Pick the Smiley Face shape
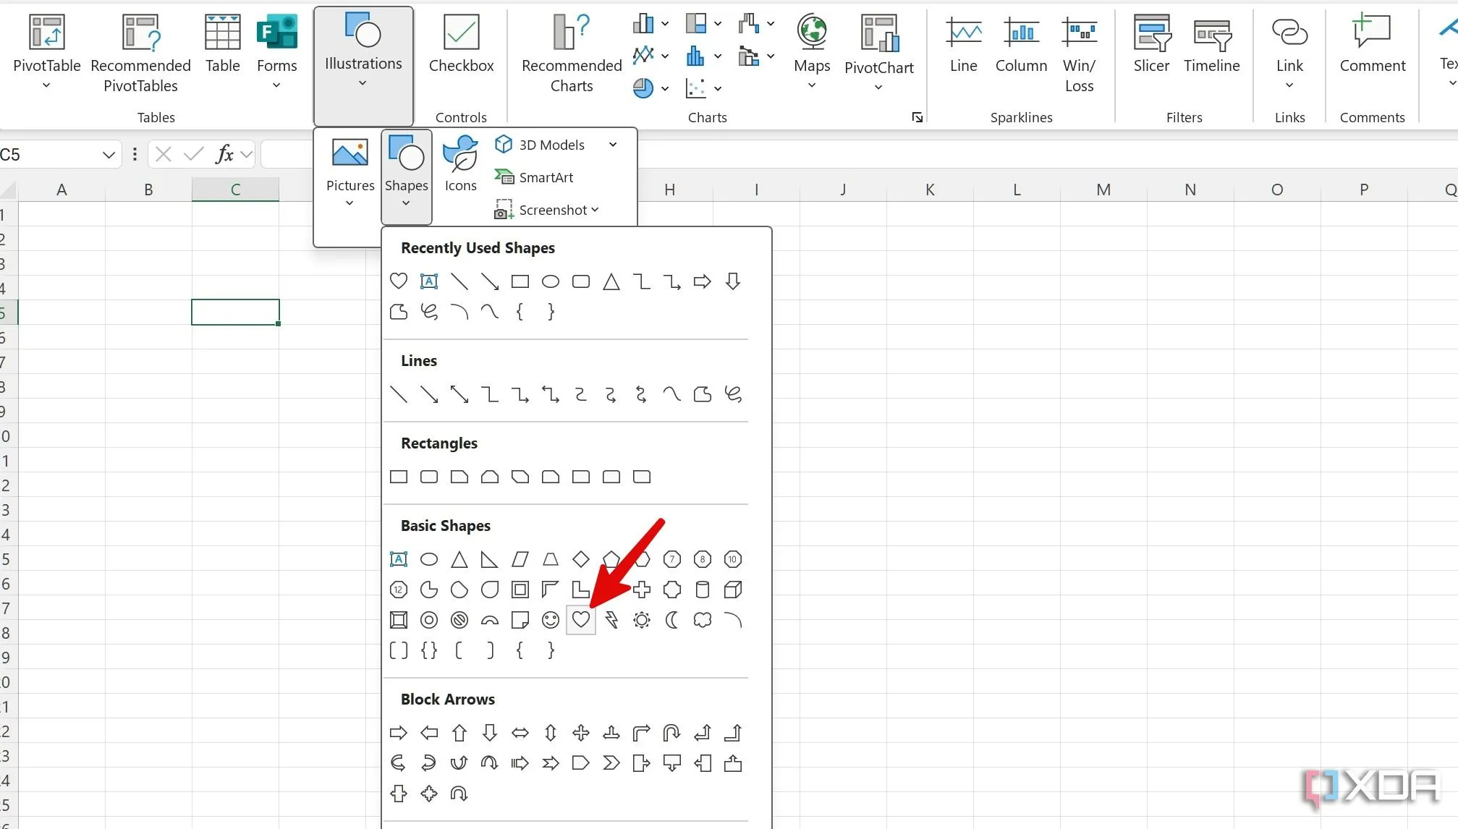This screenshot has height=829, width=1458. click(551, 620)
